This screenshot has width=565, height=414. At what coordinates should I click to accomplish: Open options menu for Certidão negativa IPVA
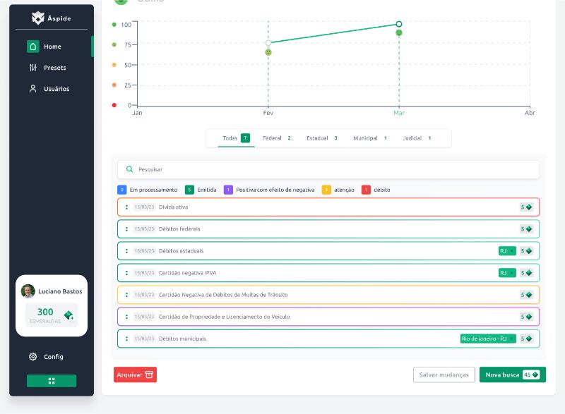click(126, 273)
